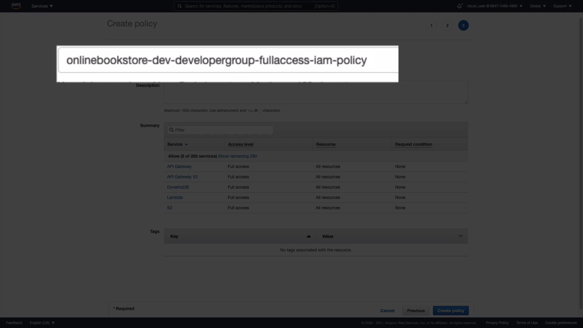This screenshot has width=583, height=328.
Task: Open the DynamoDB service link
Action: (178, 187)
